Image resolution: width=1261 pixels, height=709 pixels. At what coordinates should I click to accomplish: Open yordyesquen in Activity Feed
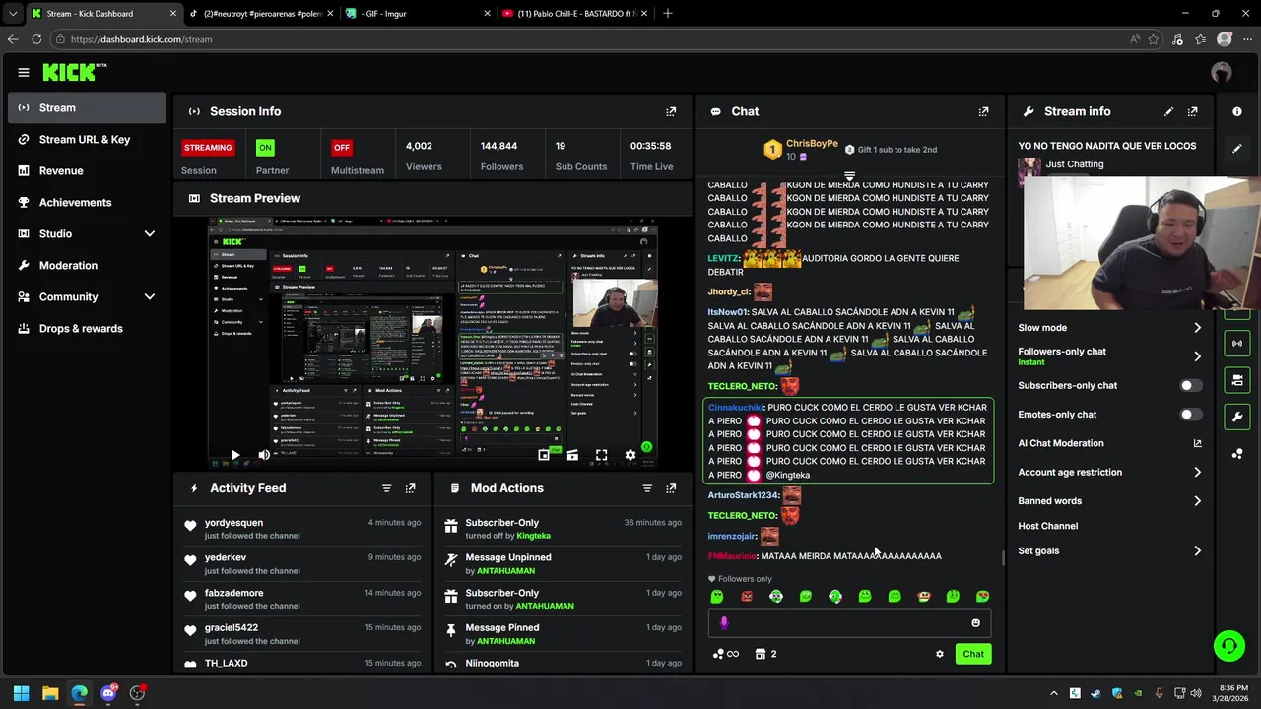233,523
